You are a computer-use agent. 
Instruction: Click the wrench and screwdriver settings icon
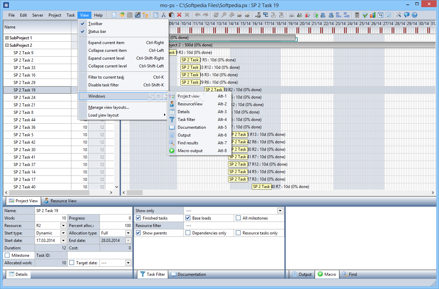399,15
